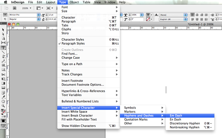Choose Find Font... menu entry
Image resolution: width=222 pixels, height=138 pixels.
pyautogui.click(x=89, y=54)
